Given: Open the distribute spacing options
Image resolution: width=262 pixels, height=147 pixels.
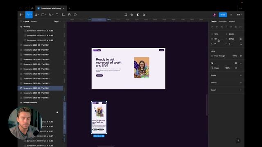Looking at the screenshot, I should [x=241, y=27].
